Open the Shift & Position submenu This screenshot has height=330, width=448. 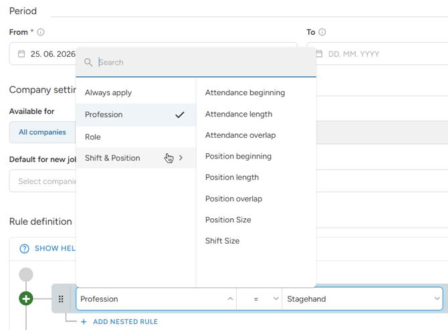coord(136,158)
